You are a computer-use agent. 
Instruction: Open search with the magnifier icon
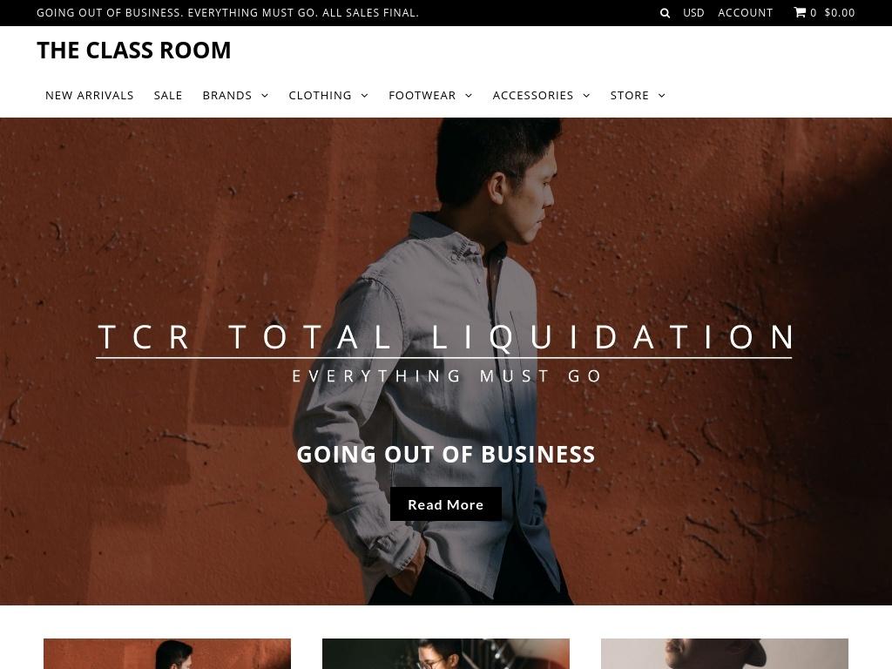(665, 13)
